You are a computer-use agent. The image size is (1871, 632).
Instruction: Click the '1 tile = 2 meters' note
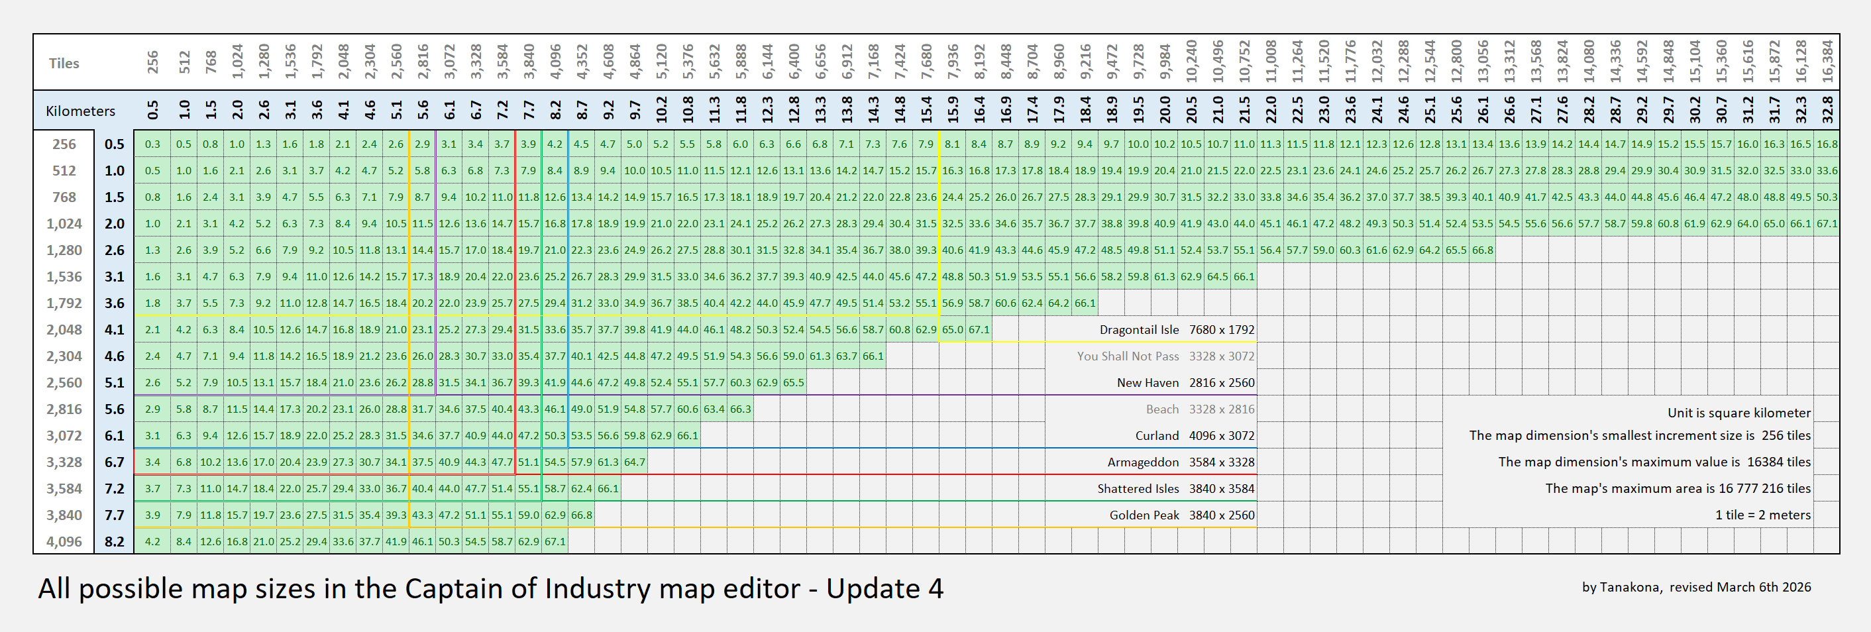coord(1762,514)
